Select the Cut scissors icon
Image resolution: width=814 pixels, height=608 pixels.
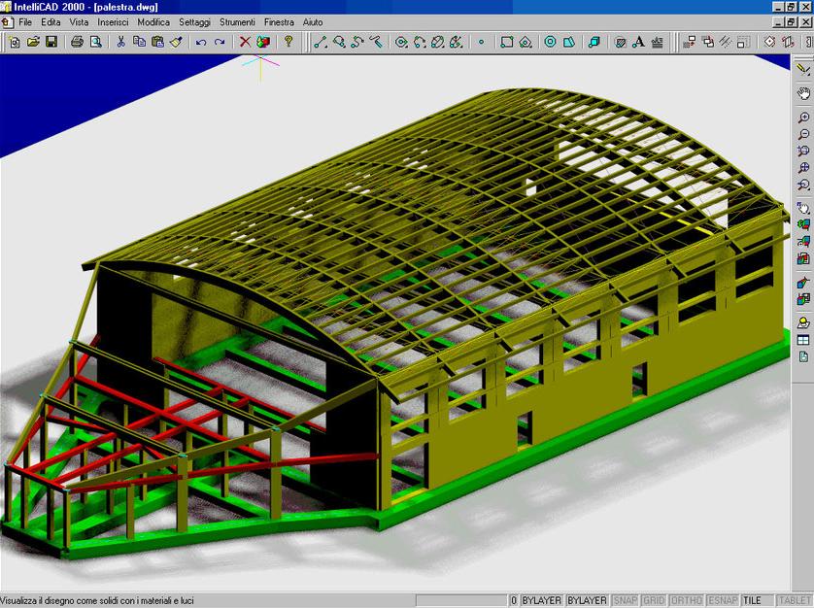coord(121,42)
